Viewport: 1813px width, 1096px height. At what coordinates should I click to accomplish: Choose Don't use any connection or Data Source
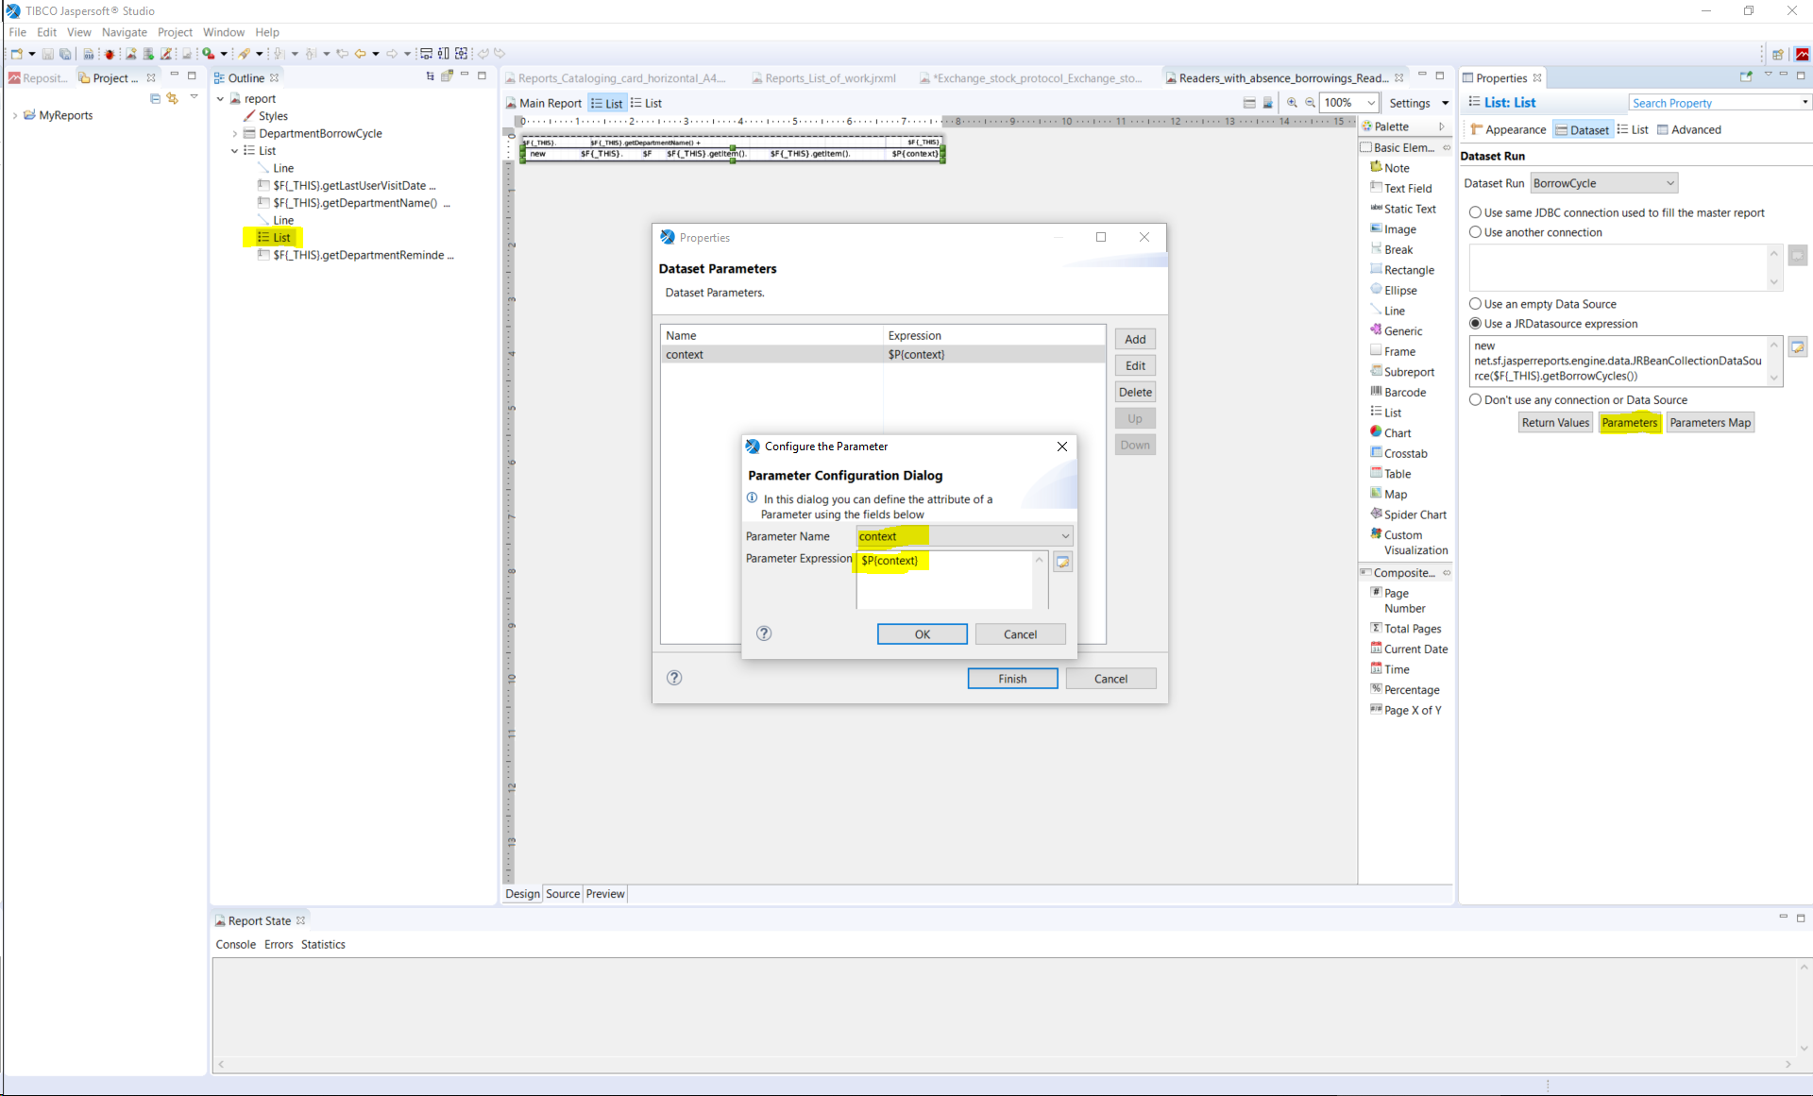[1475, 400]
